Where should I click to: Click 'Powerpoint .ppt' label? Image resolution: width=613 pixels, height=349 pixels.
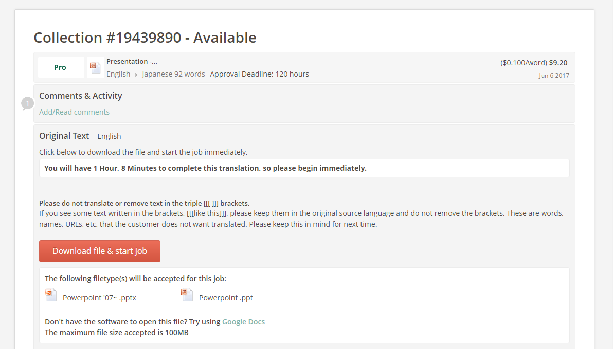click(x=226, y=298)
